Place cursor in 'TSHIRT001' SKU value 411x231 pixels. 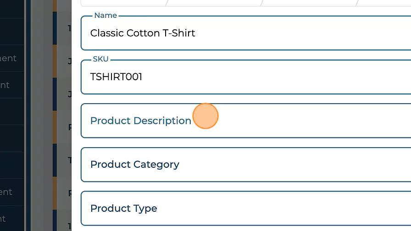[116, 77]
